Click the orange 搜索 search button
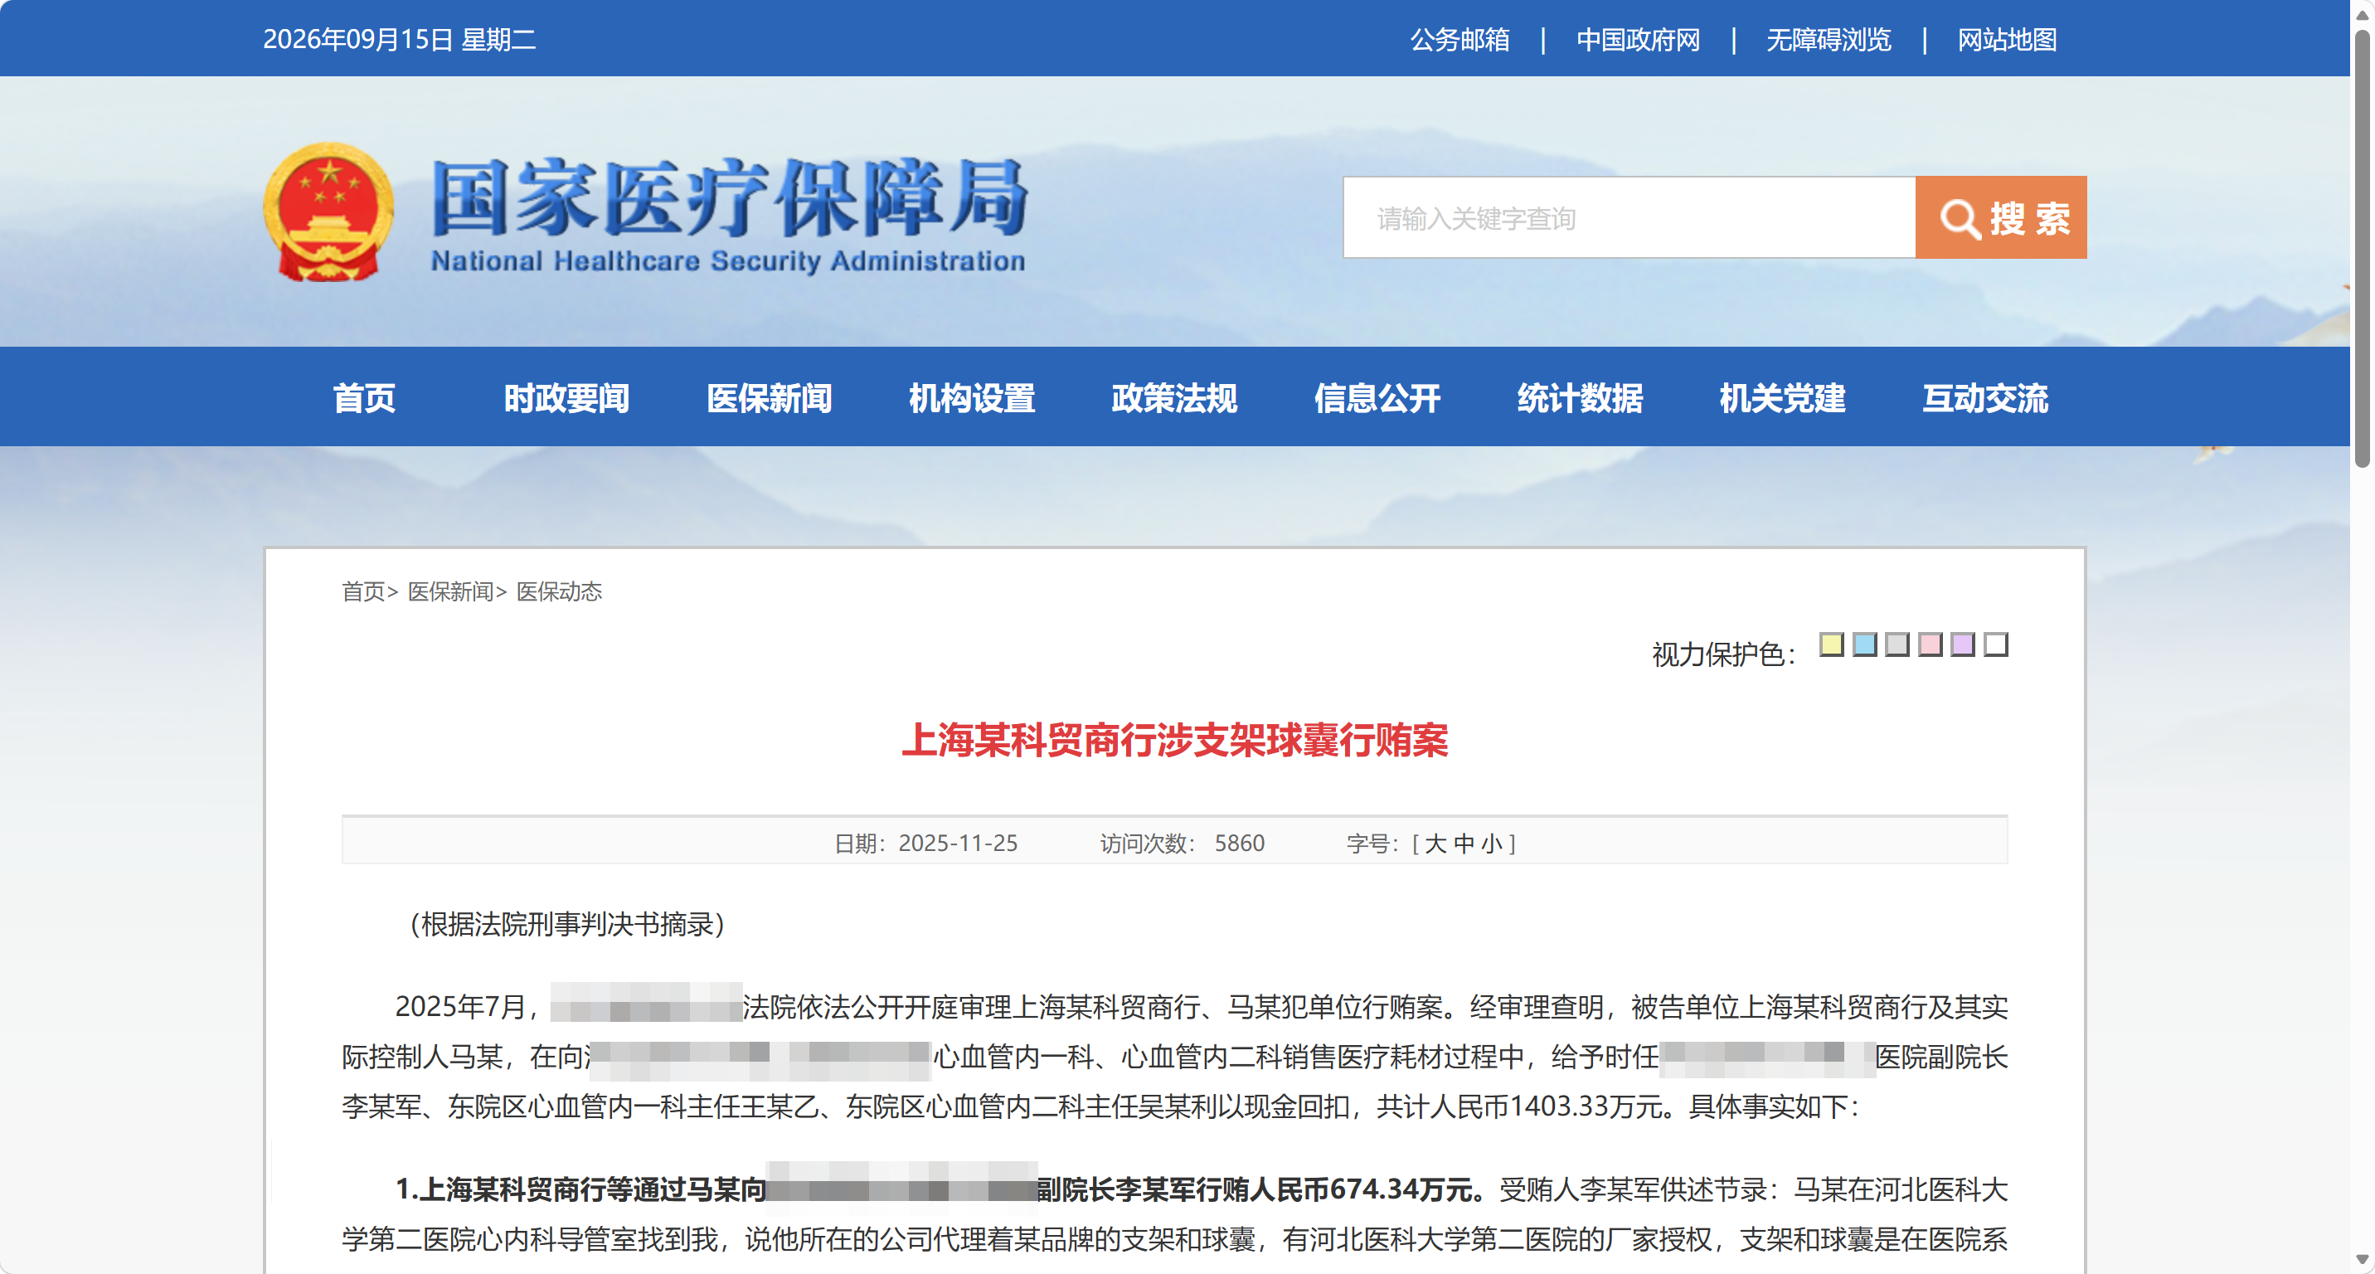Viewport: 2375px width, 1274px height. click(2001, 217)
